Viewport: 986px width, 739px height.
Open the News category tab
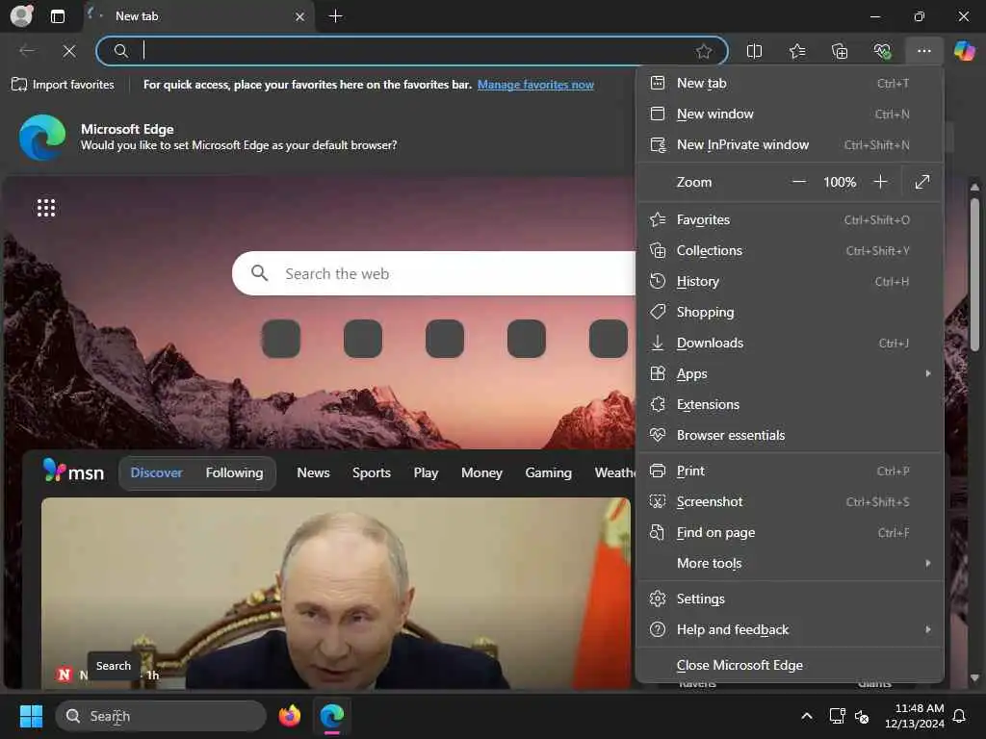313,472
